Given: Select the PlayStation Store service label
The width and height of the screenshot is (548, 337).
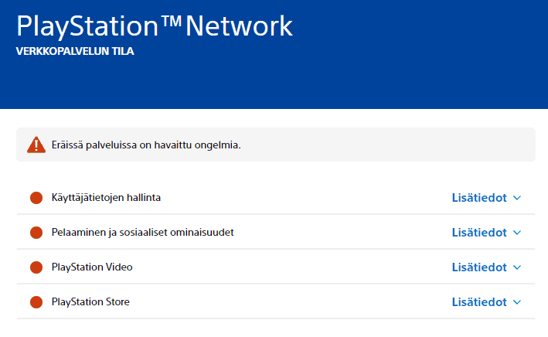Looking at the screenshot, I should (x=90, y=302).
